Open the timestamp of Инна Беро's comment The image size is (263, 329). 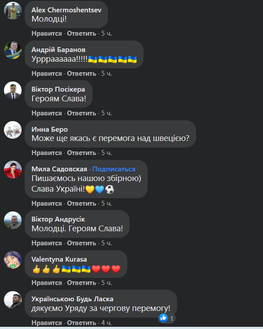[x=107, y=153]
